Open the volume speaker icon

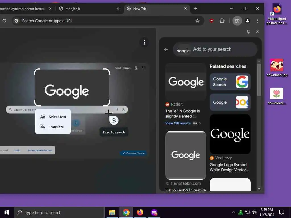coord(254,212)
